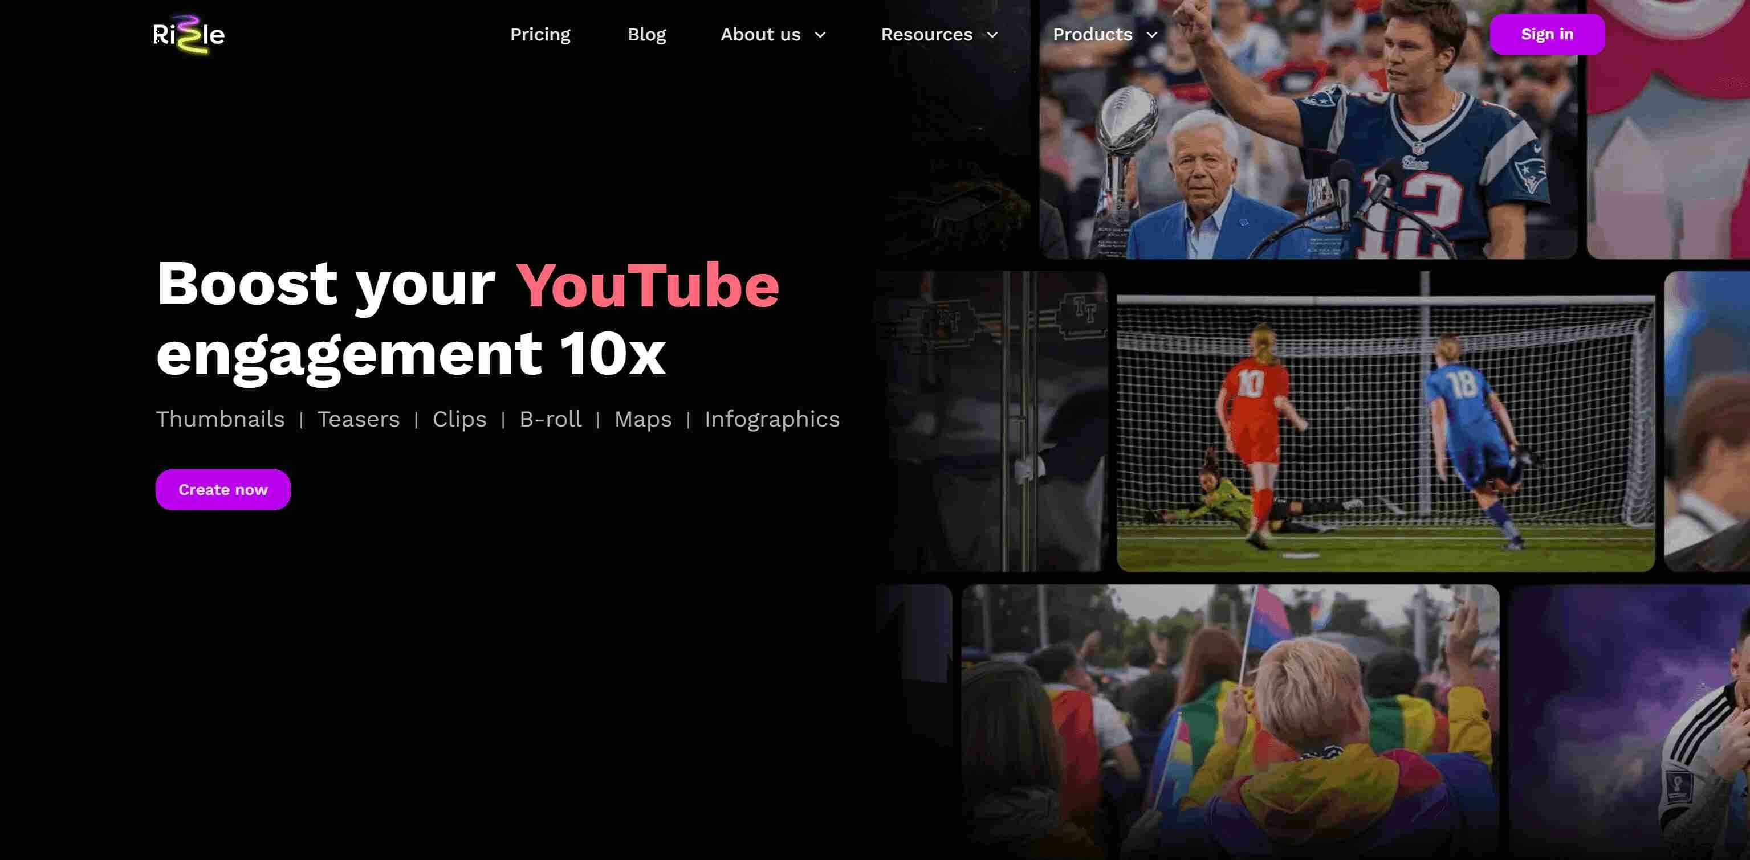Expand the Products chevron arrow
Image resolution: width=1750 pixels, height=860 pixels.
point(1151,35)
